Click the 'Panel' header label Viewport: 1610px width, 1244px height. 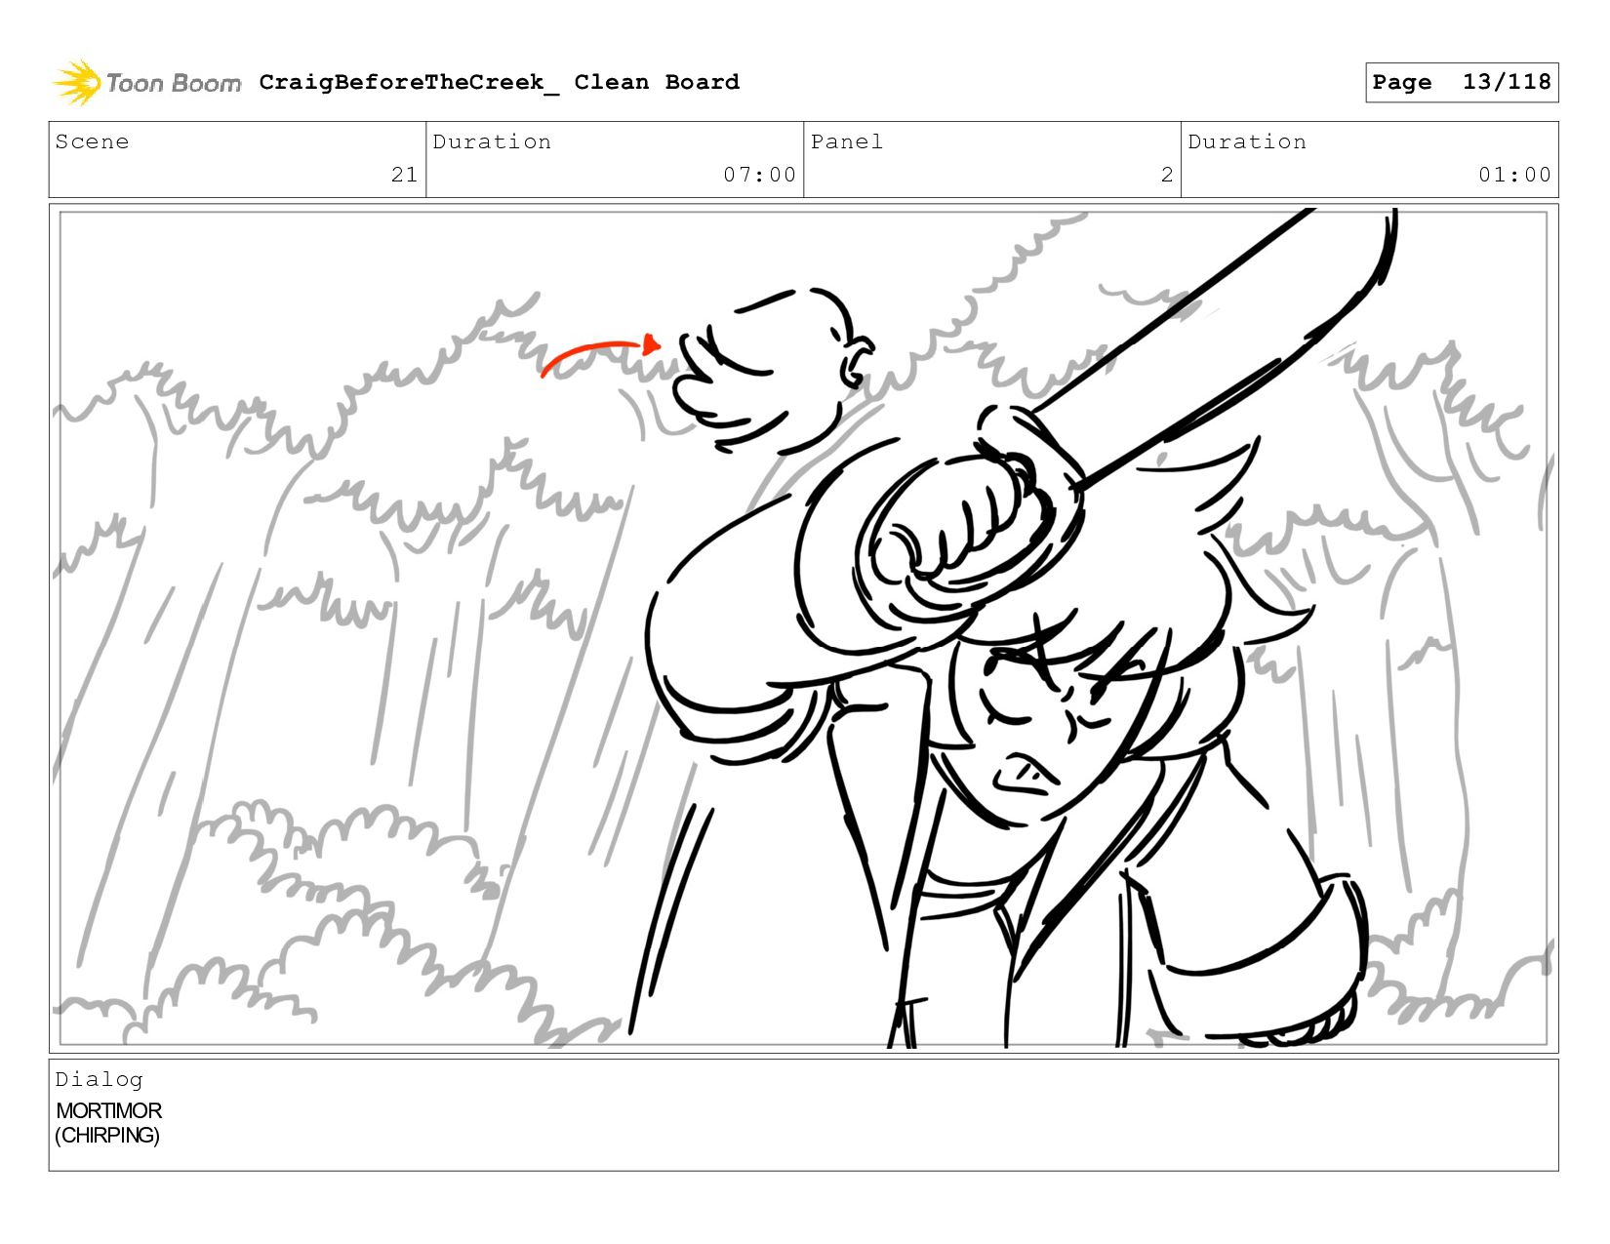coord(846,141)
